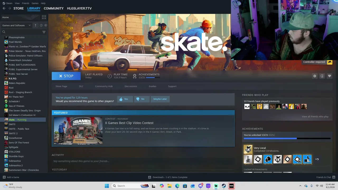Select the LIBRARY tab
The image size is (338, 190).
tap(34, 8)
